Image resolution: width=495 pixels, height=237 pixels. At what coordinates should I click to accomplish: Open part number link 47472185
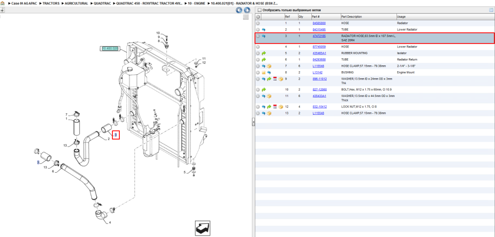319,36
